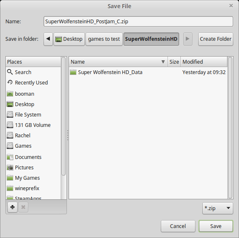Image resolution: width=239 pixels, height=238 pixels.
Task: Open Documents label in Places
Action: (28, 157)
